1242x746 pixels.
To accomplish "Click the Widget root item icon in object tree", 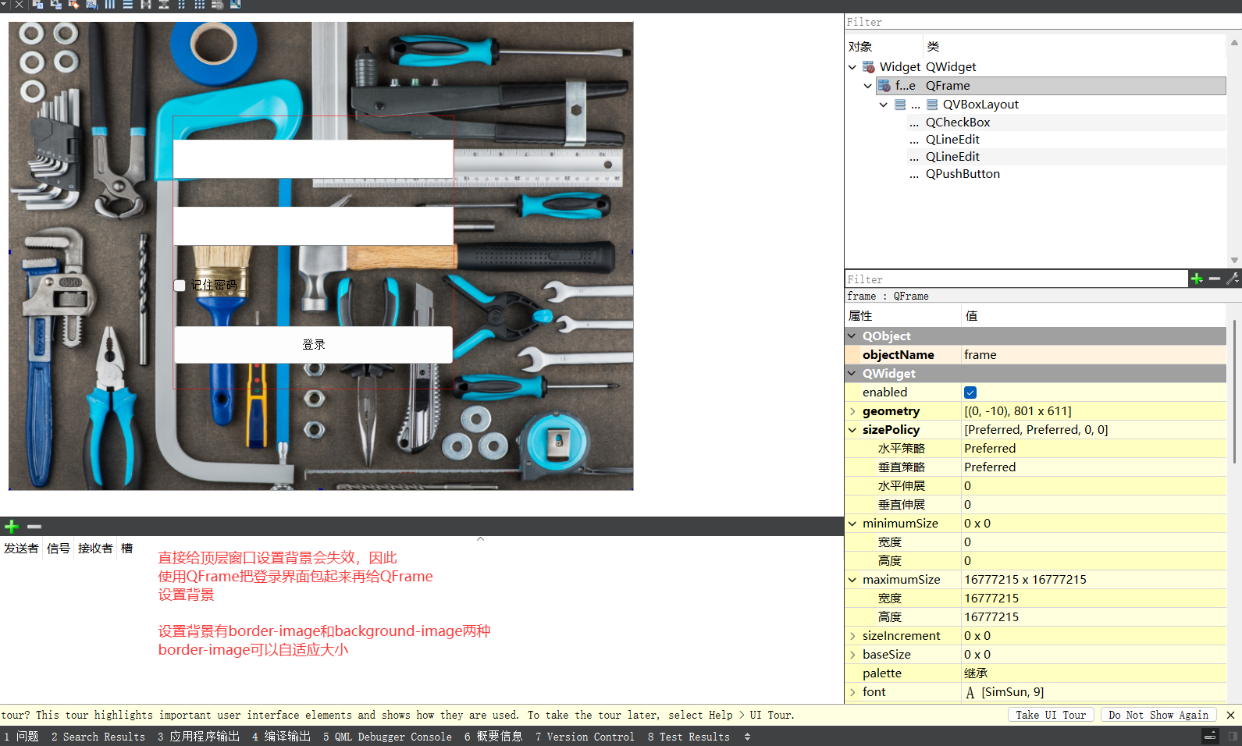I will [x=868, y=67].
